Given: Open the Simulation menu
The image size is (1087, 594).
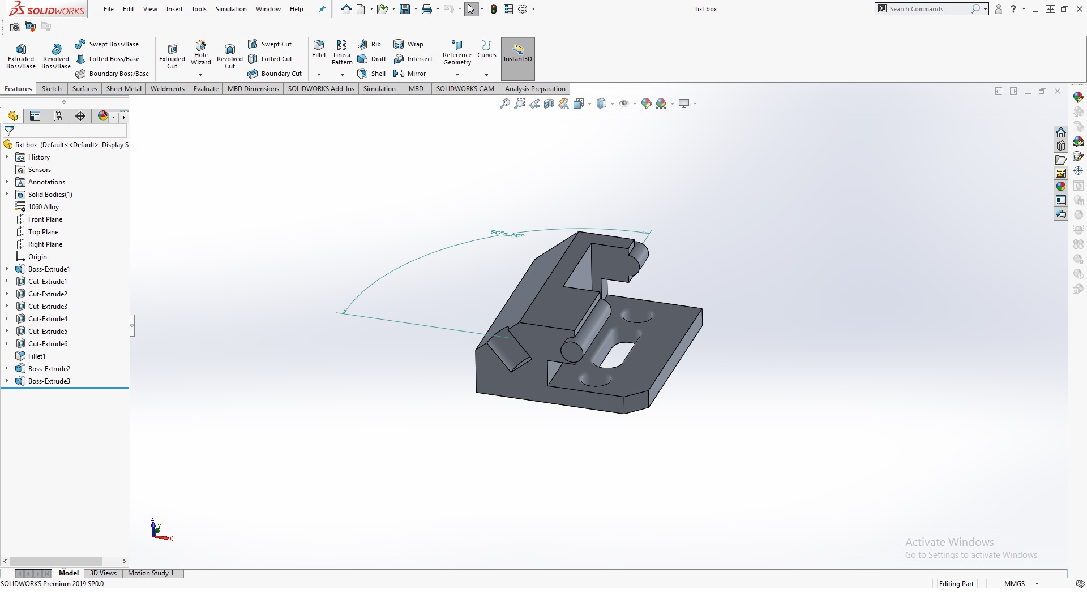Looking at the screenshot, I should pos(231,9).
